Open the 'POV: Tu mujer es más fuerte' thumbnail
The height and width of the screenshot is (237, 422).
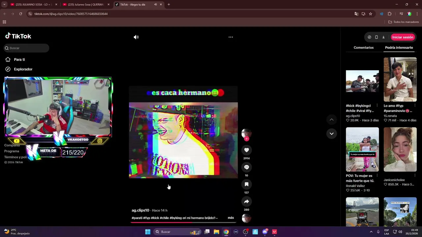(x=362, y=149)
